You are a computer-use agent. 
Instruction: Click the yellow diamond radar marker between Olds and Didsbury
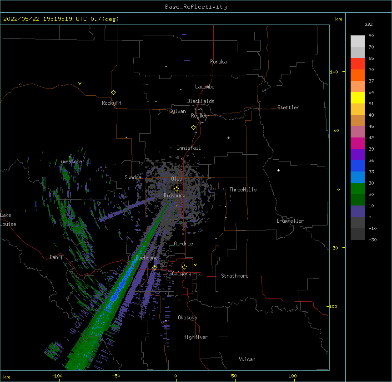point(176,189)
